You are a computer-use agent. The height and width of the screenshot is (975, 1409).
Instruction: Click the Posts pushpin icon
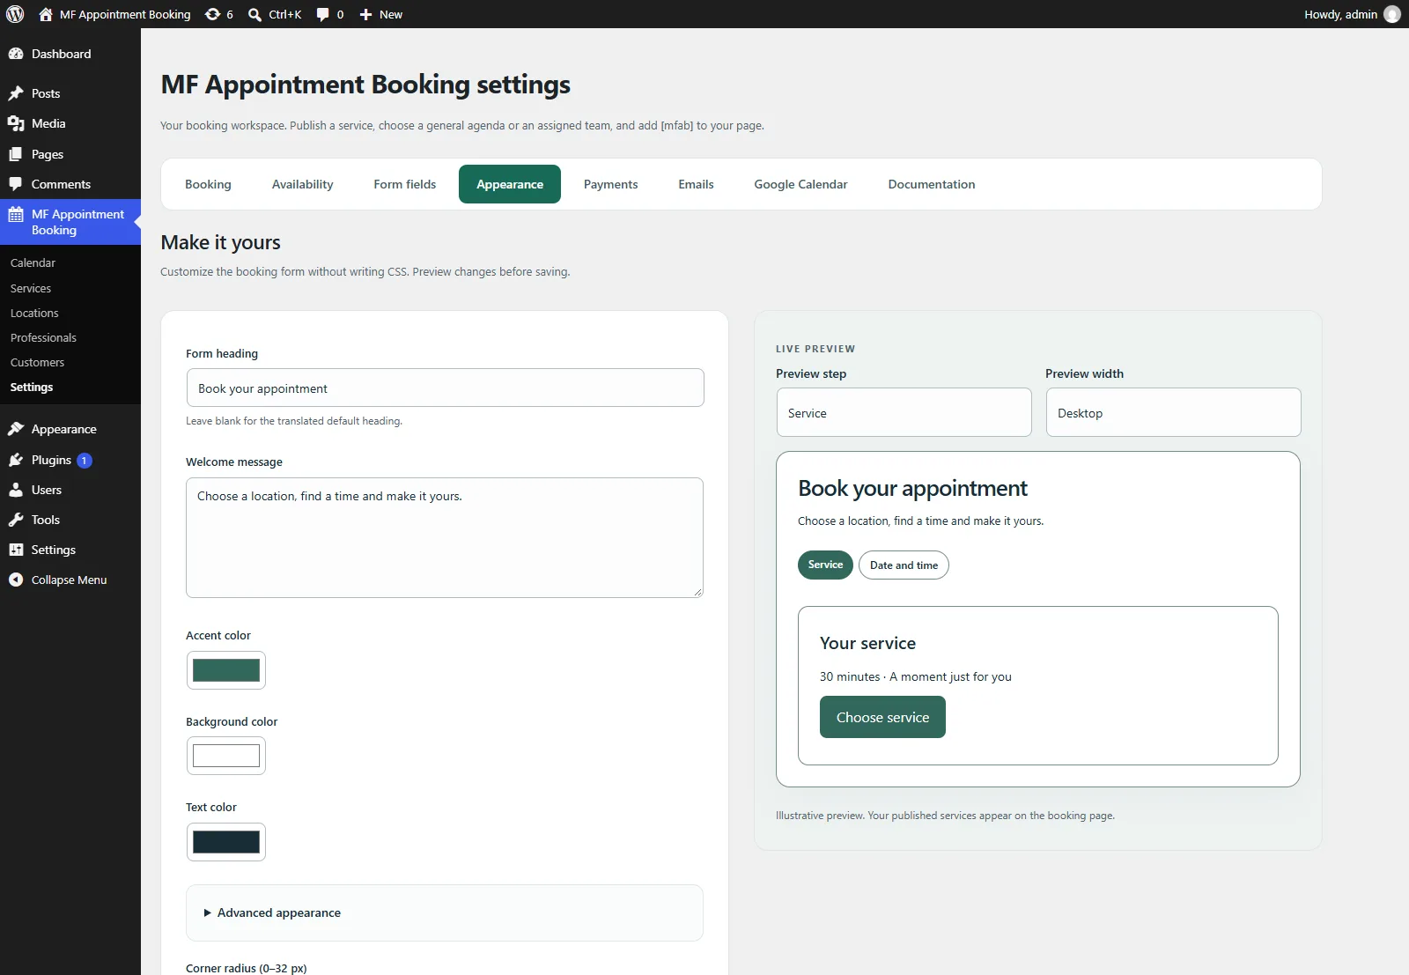(16, 93)
